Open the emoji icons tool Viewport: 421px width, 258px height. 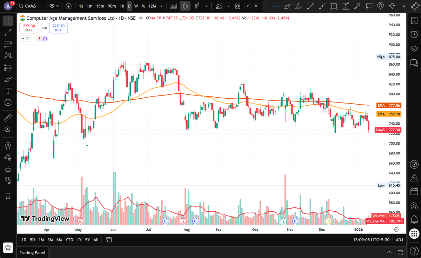tap(8, 102)
